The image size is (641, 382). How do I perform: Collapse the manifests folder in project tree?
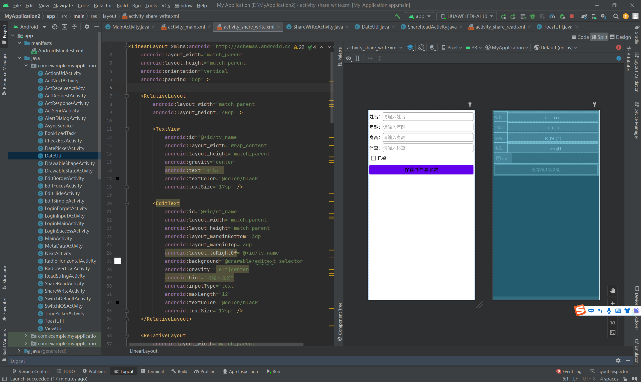click(x=19, y=43)
